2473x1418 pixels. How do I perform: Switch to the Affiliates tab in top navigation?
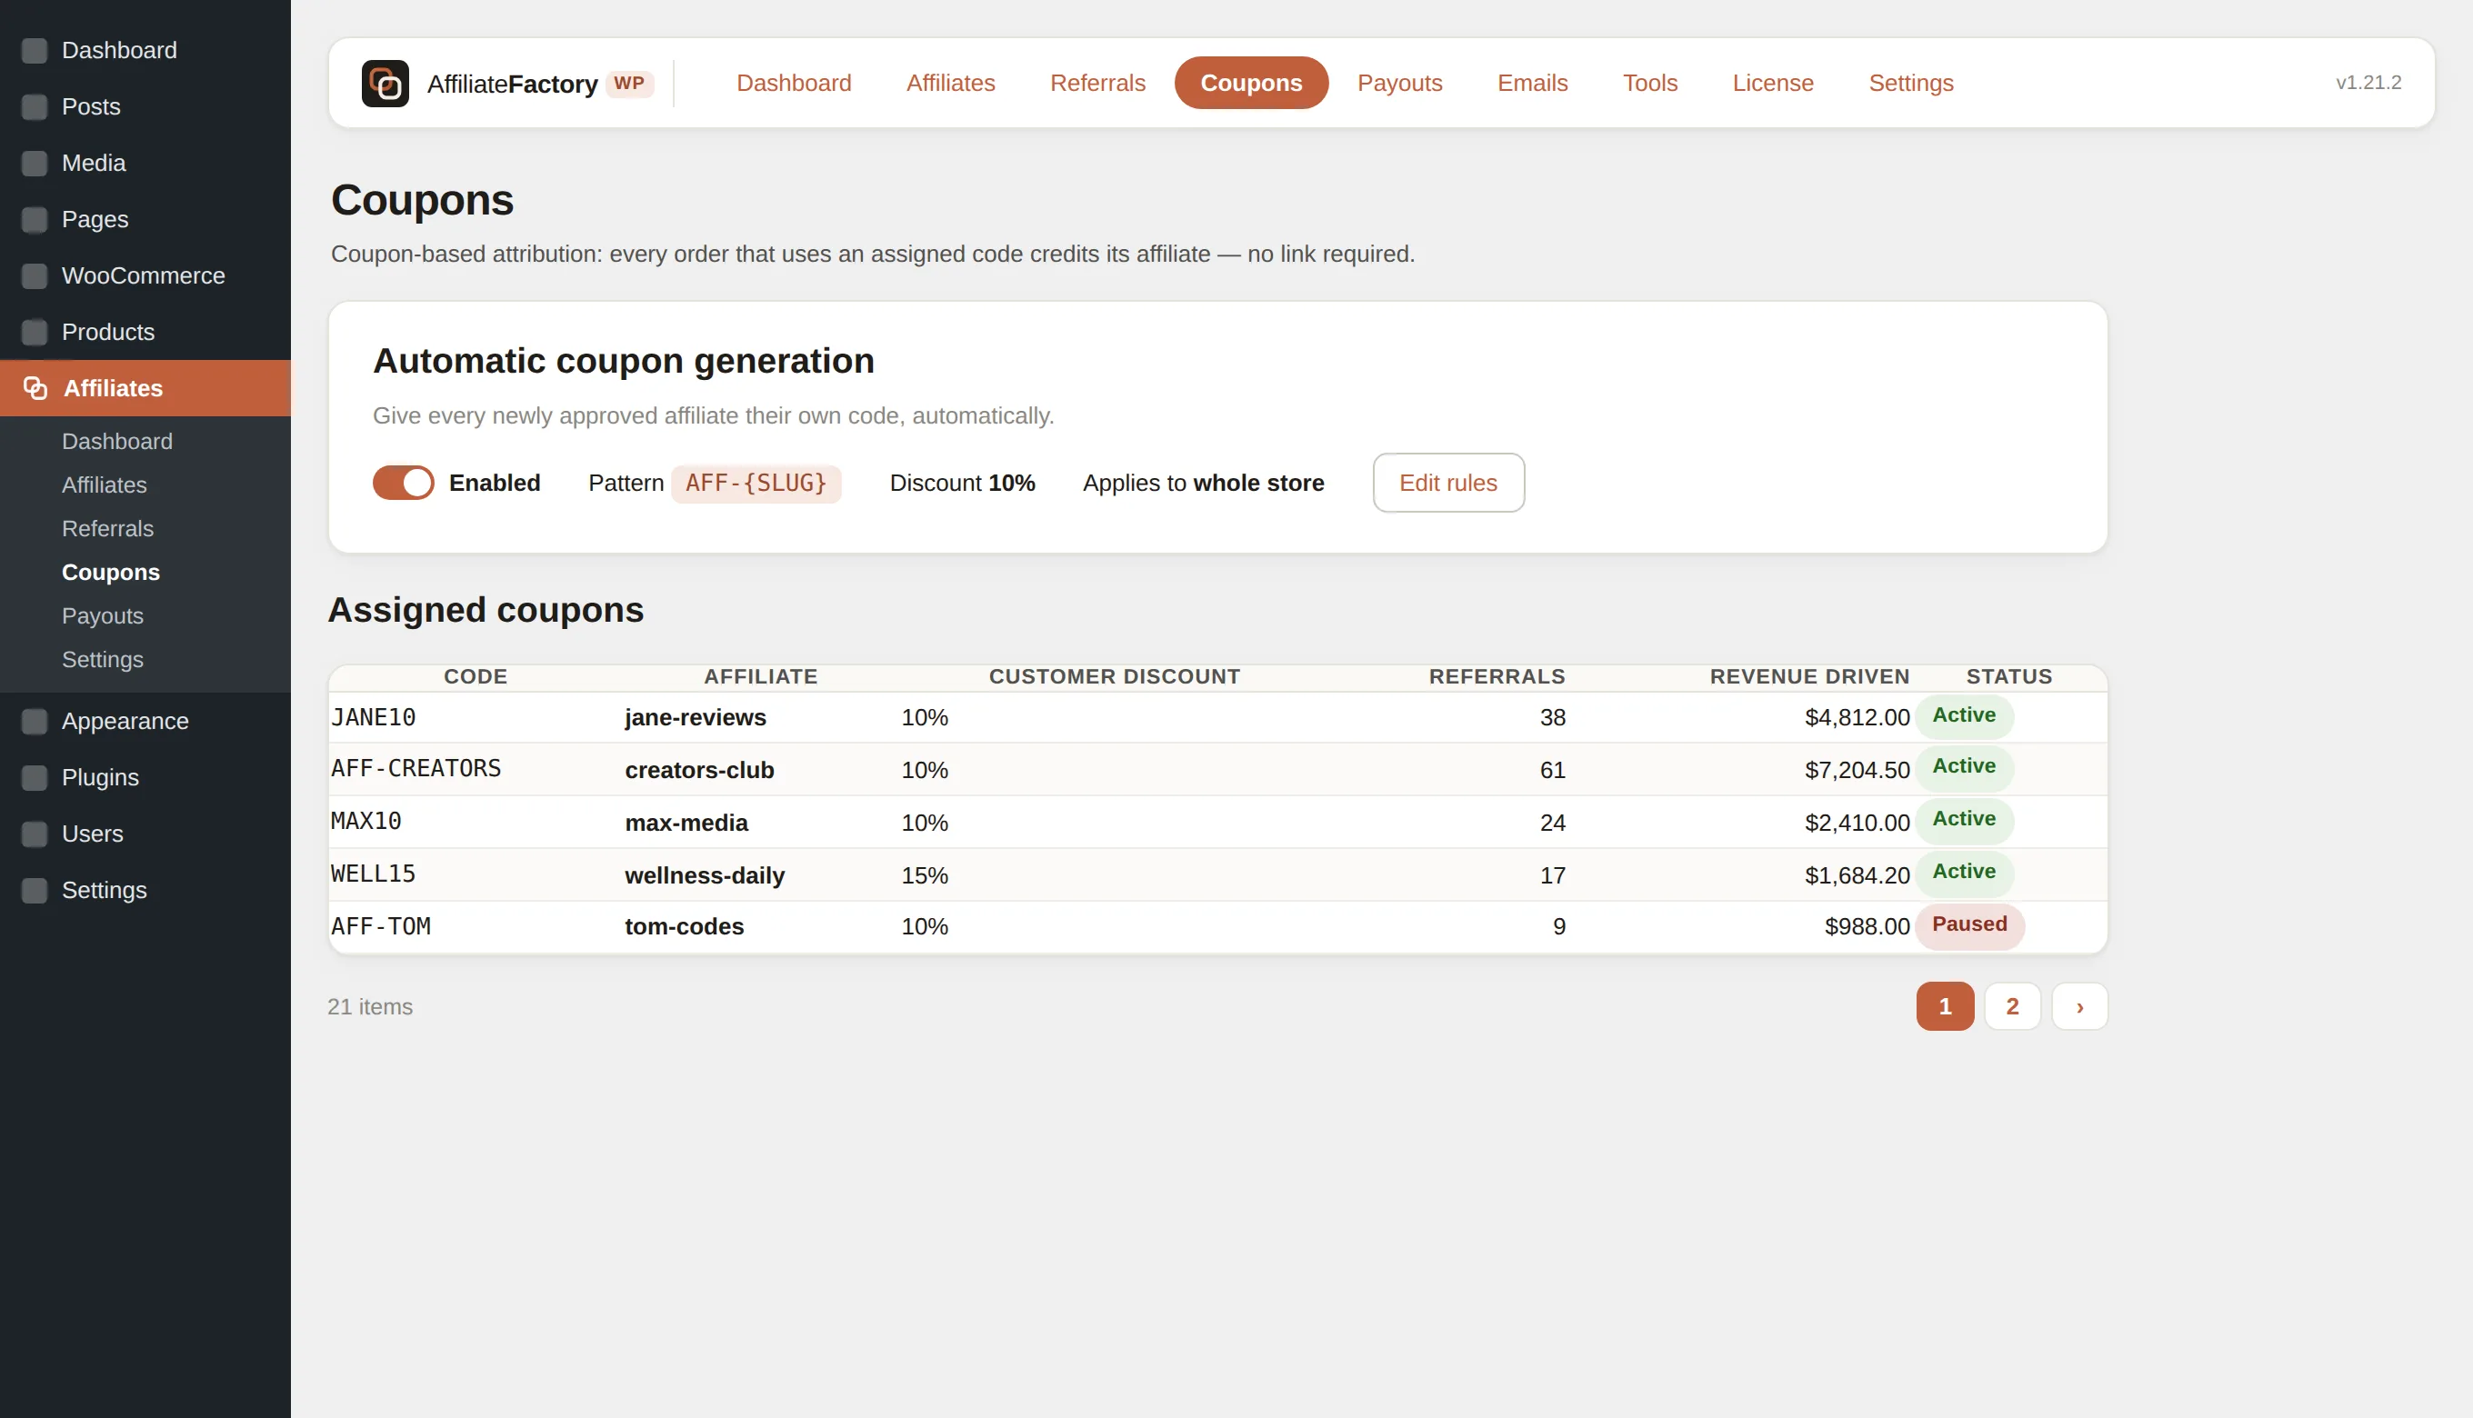coord(951,83)
